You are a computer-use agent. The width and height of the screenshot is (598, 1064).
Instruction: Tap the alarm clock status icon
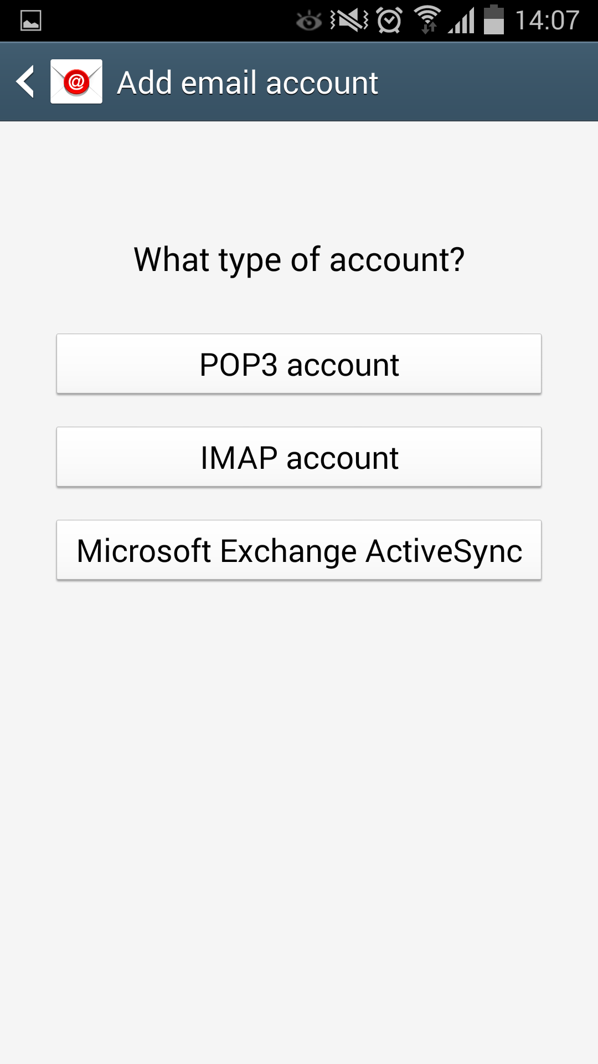390,21
